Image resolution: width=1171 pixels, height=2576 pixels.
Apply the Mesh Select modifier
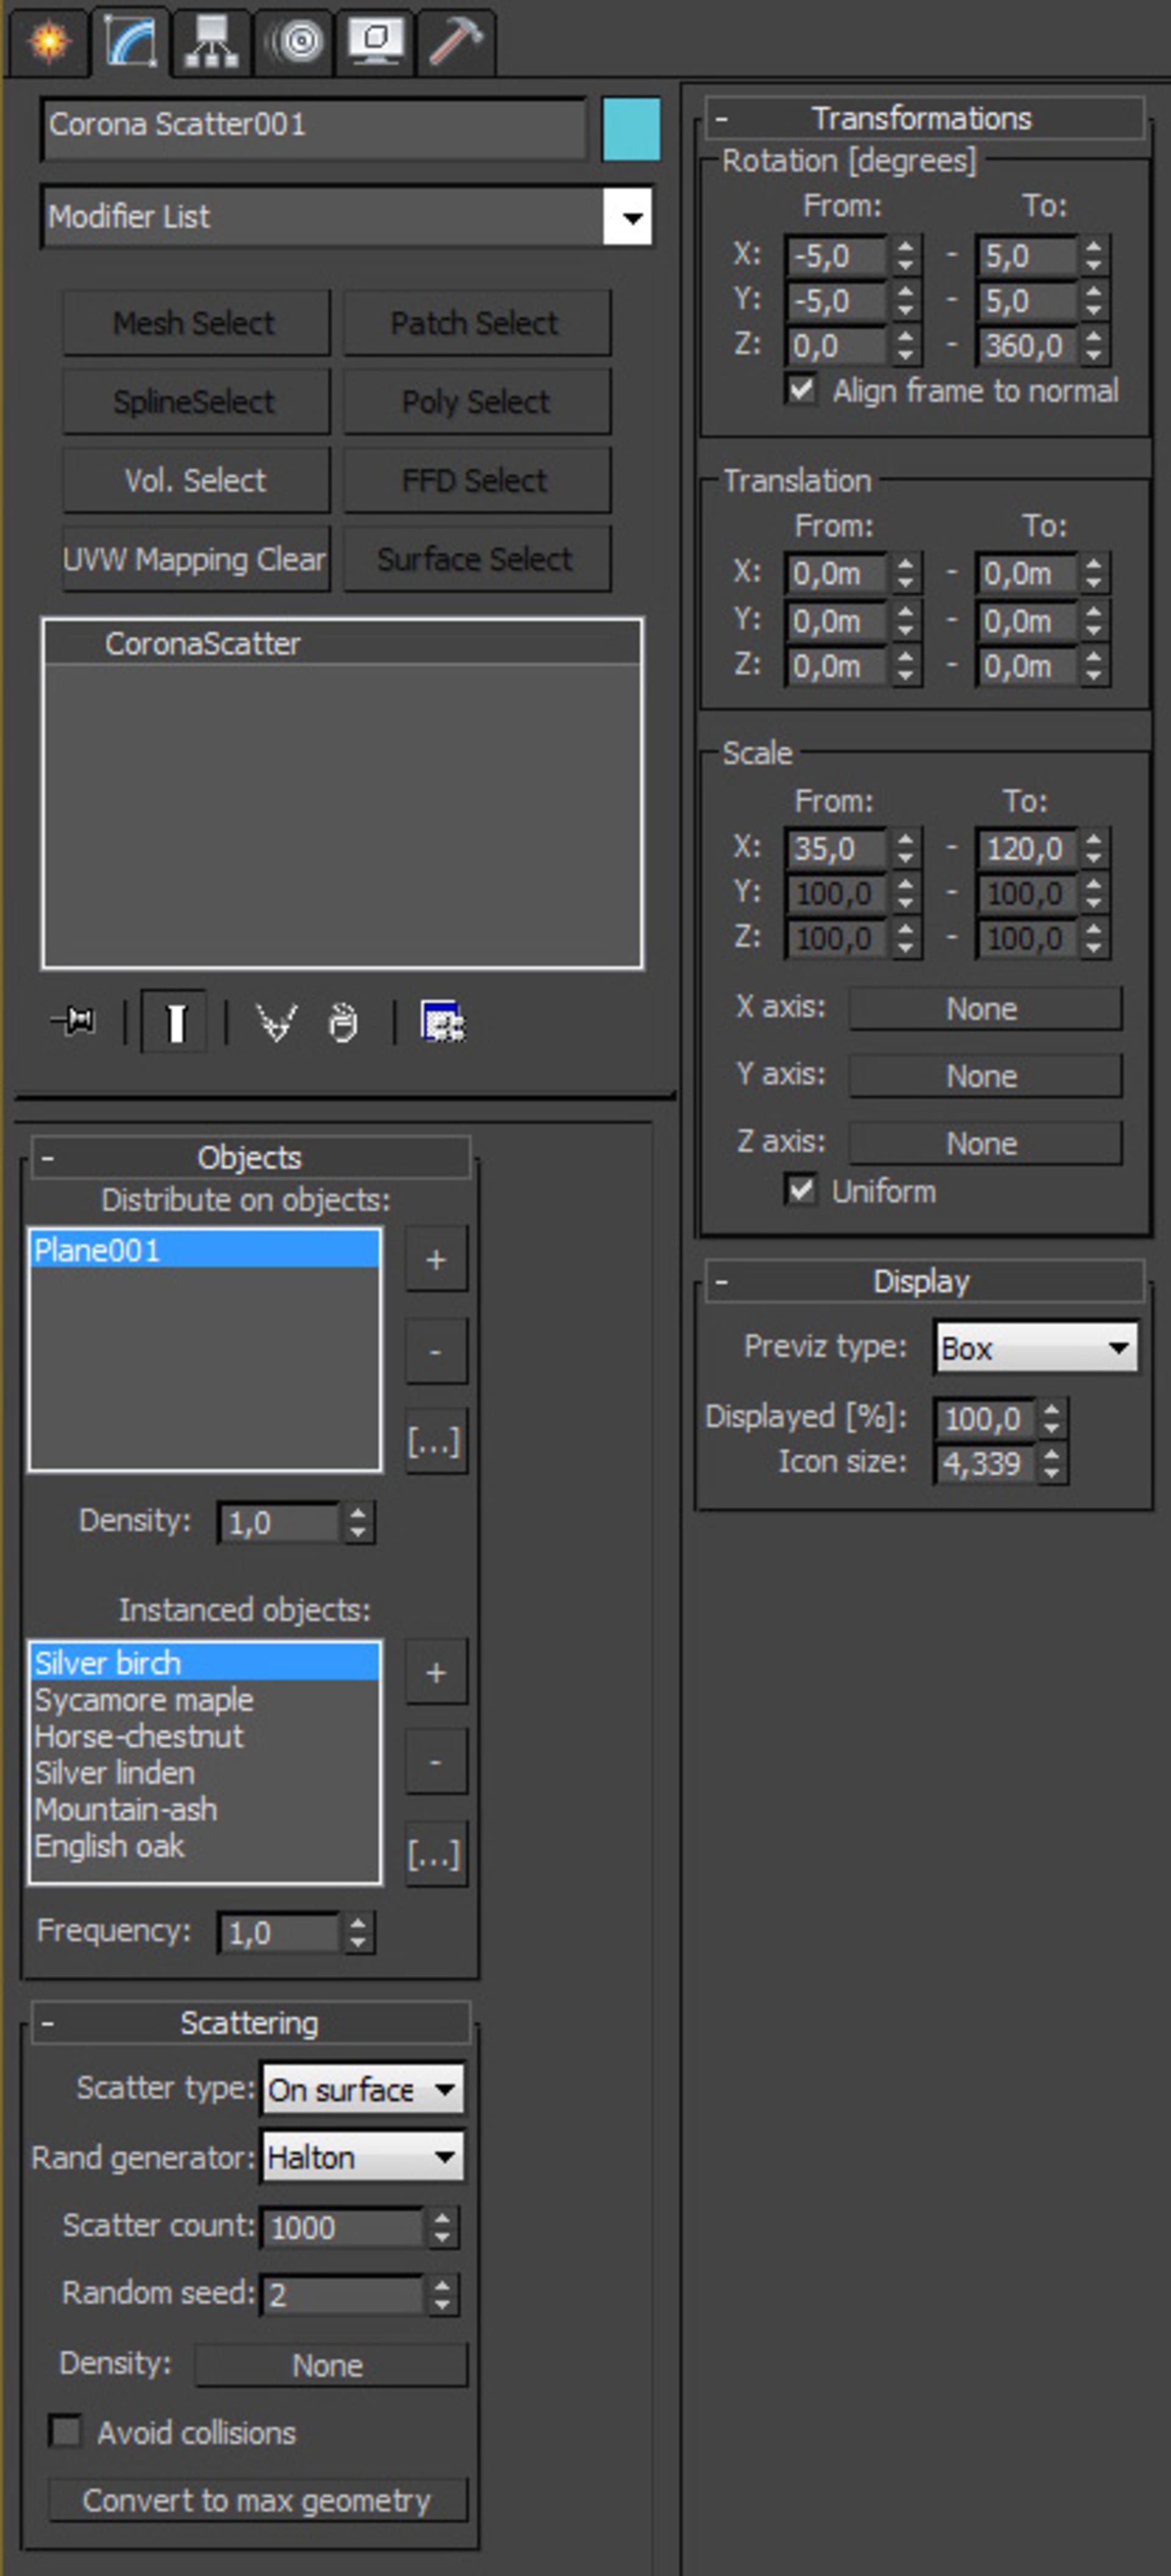[x=196, y=323]
